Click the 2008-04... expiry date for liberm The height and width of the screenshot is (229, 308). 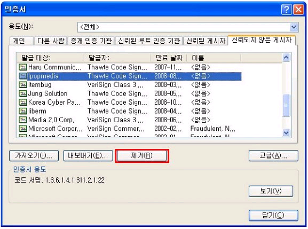click(x=168, y=111)
